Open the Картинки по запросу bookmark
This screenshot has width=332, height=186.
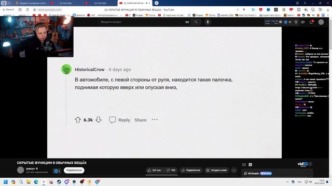click(x=174, y=15)
